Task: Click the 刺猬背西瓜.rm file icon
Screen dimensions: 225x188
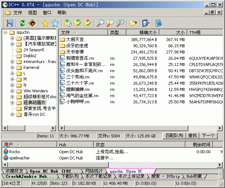Action: click(62, 58)
